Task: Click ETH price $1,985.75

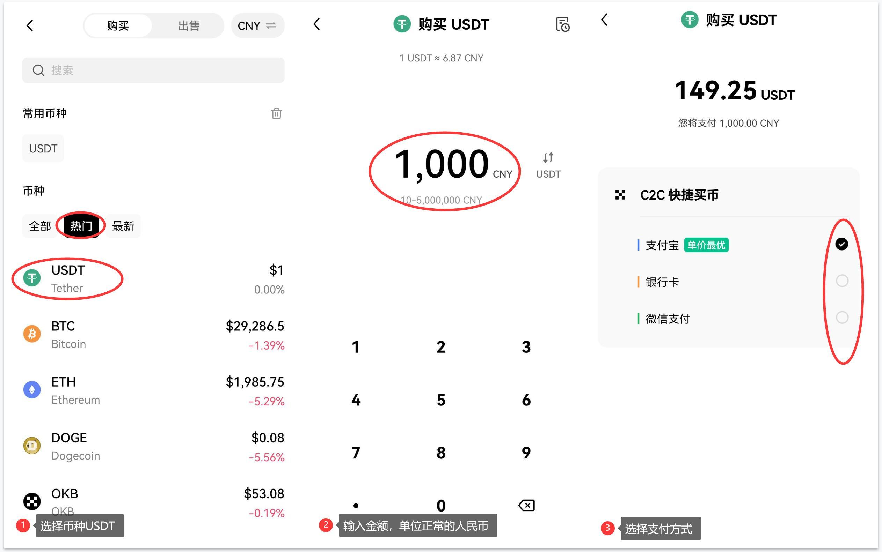Action: 255,381
